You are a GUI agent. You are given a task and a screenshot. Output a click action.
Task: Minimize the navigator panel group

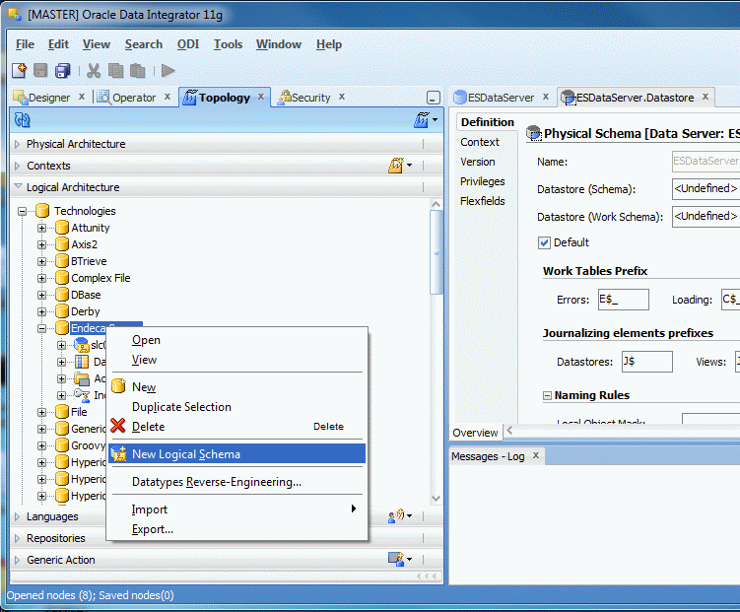(x=434, y=98)
